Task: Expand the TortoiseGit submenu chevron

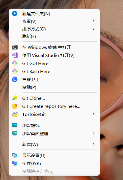Action: point(94,114)
